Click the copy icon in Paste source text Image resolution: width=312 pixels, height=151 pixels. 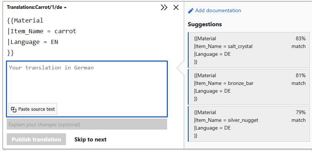pyautogui.click(x=14, y=109)
